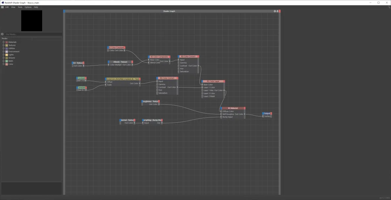Click the Find Nodes search field
This screenshot has width=391, height=200.
[x=33, y=34]
